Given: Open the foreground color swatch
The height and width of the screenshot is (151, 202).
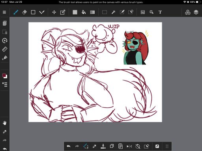Looking at the screenshot, I should coord(4,75).
